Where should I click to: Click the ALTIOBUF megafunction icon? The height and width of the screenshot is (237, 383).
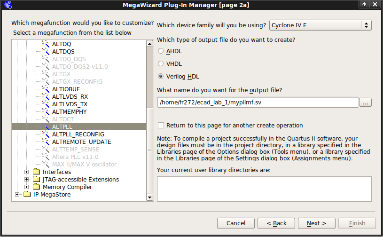pos(46,89)
